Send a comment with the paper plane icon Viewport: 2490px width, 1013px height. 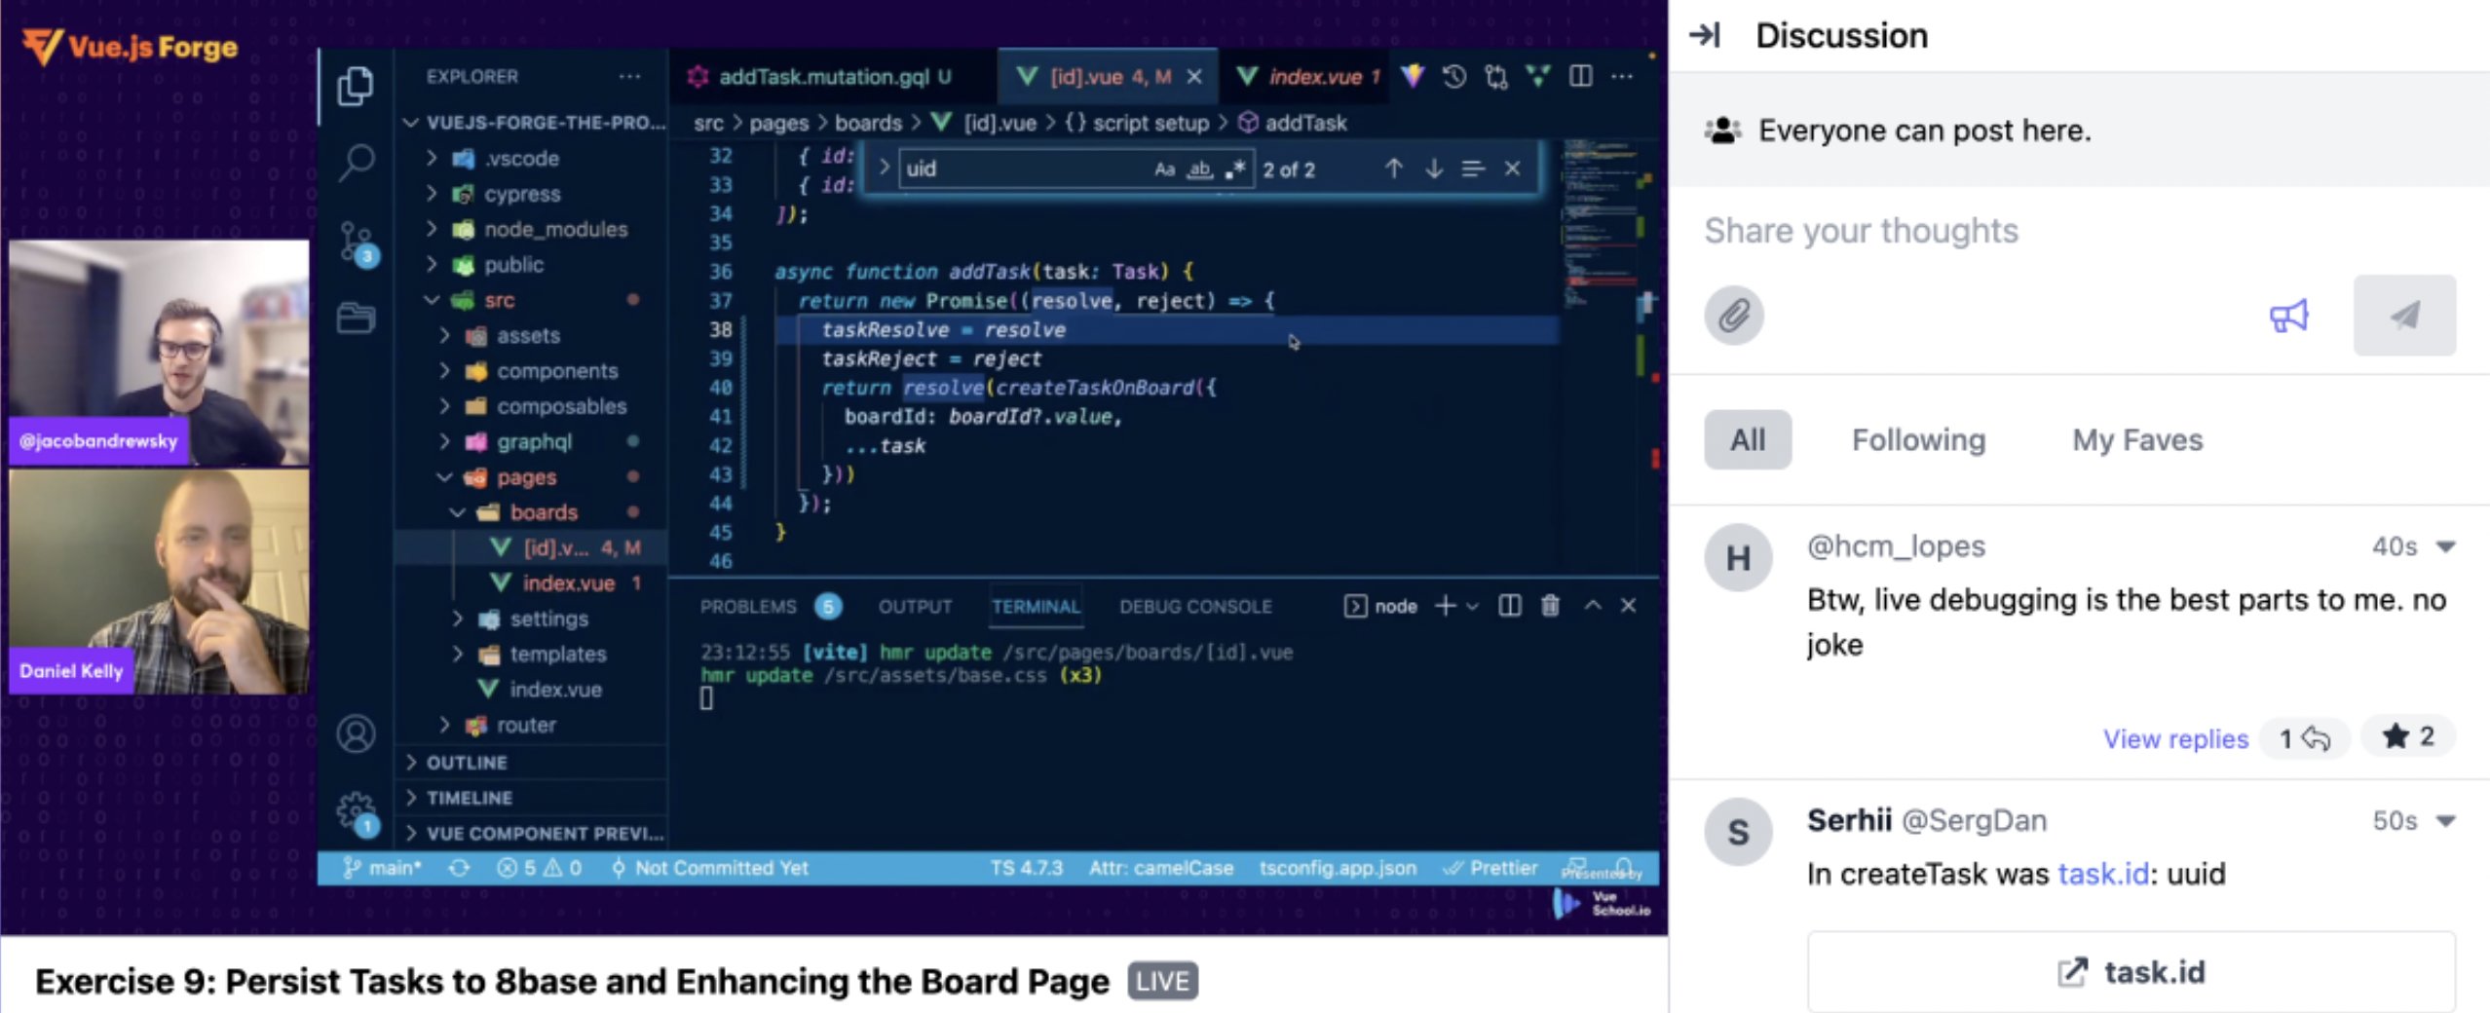2403,315
